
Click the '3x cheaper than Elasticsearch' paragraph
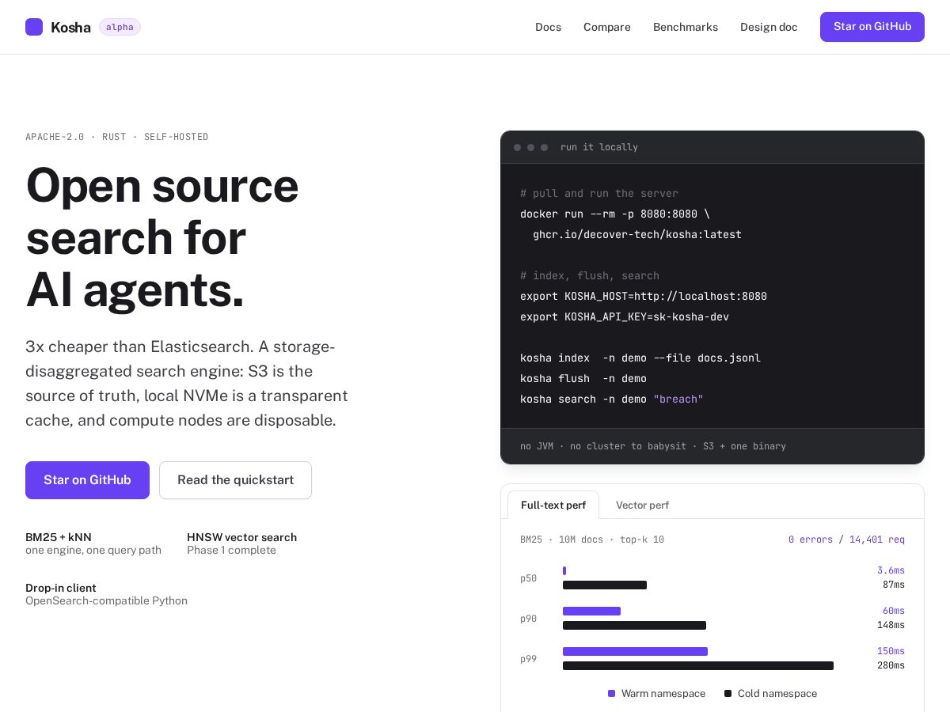pos(187,384)
